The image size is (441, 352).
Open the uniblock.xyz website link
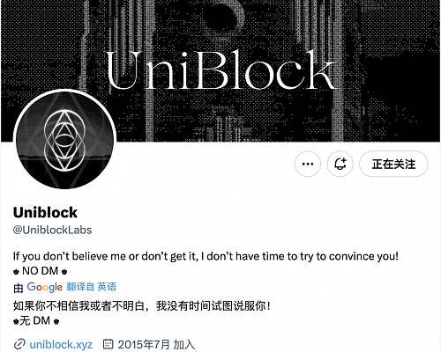pos(61,344)
